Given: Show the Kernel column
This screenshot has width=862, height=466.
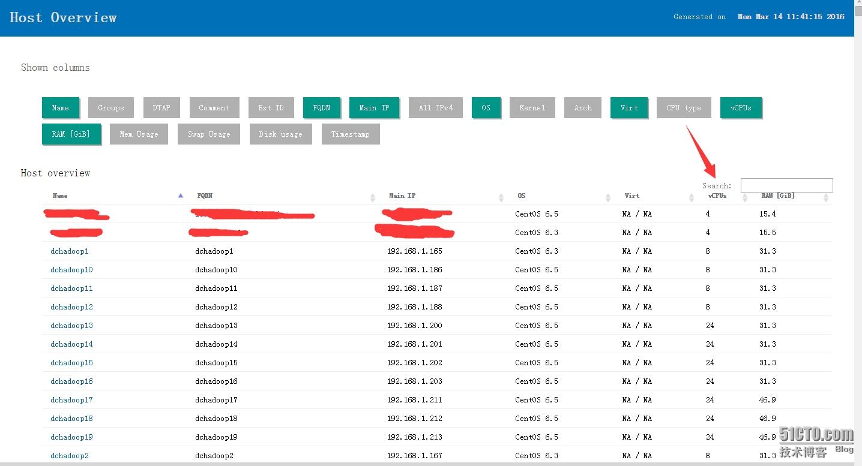Looking at the screenshot, I should [x=532, y=107].
